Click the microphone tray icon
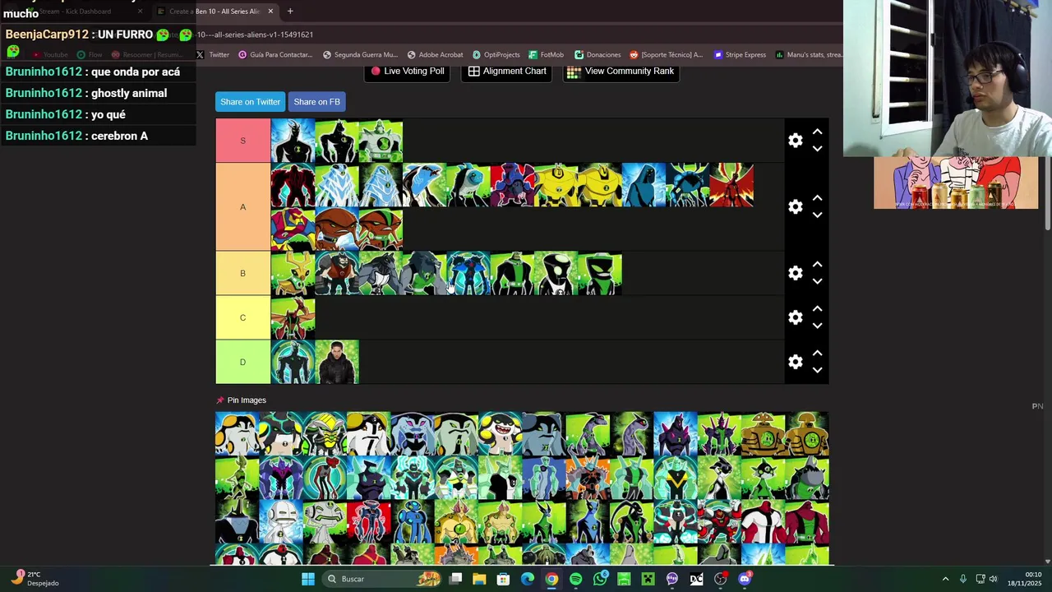Image resolution: width=1052 pixels, height=592 pixels. pyautogui.click(x=963, y=579)
